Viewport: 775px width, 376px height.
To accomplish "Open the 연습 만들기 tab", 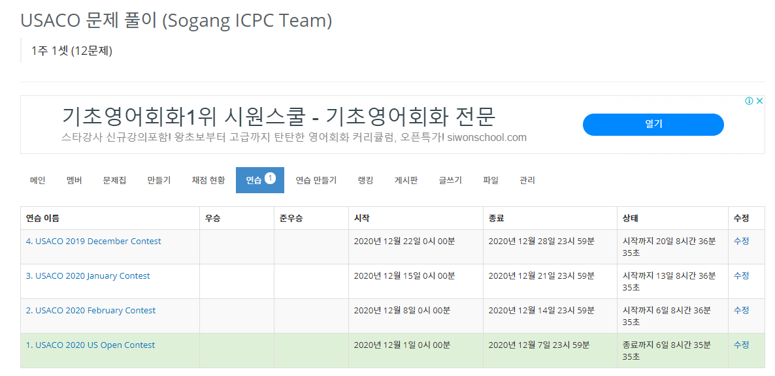I will coord(316,180).
